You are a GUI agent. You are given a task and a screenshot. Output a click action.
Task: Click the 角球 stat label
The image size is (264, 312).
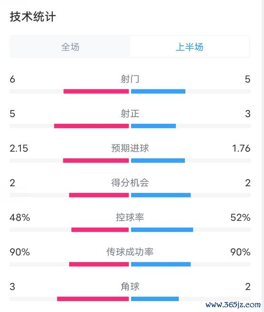[130, 287]
